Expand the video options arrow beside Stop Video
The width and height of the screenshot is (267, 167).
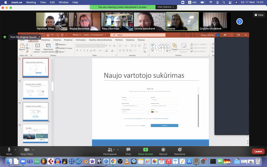point(33,150)
